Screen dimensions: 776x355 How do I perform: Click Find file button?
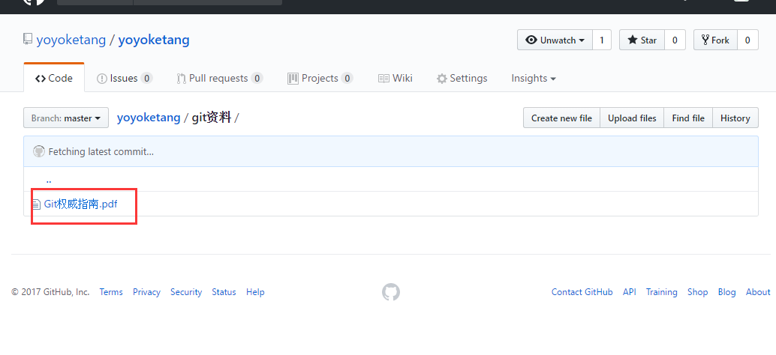point(688,118)
